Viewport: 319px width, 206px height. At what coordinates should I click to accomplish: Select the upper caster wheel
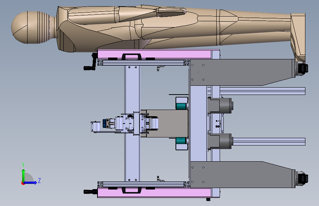click(303, 68)
